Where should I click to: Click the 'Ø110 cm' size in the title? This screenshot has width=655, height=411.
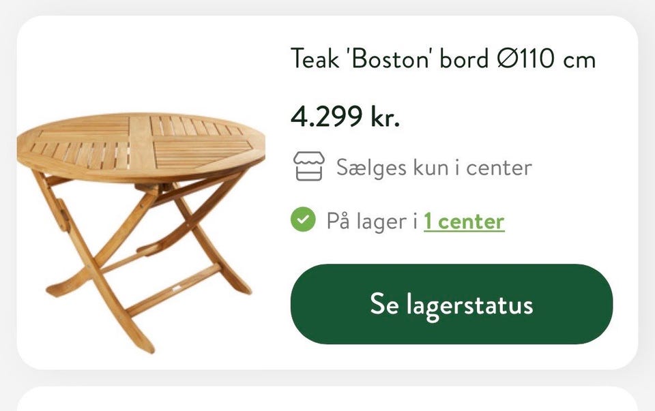(546, 59)
